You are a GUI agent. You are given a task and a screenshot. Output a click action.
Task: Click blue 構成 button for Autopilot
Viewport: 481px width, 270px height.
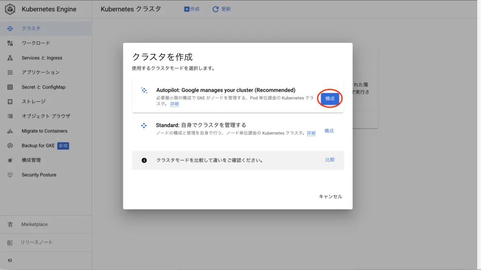click(x=330, y=99)
